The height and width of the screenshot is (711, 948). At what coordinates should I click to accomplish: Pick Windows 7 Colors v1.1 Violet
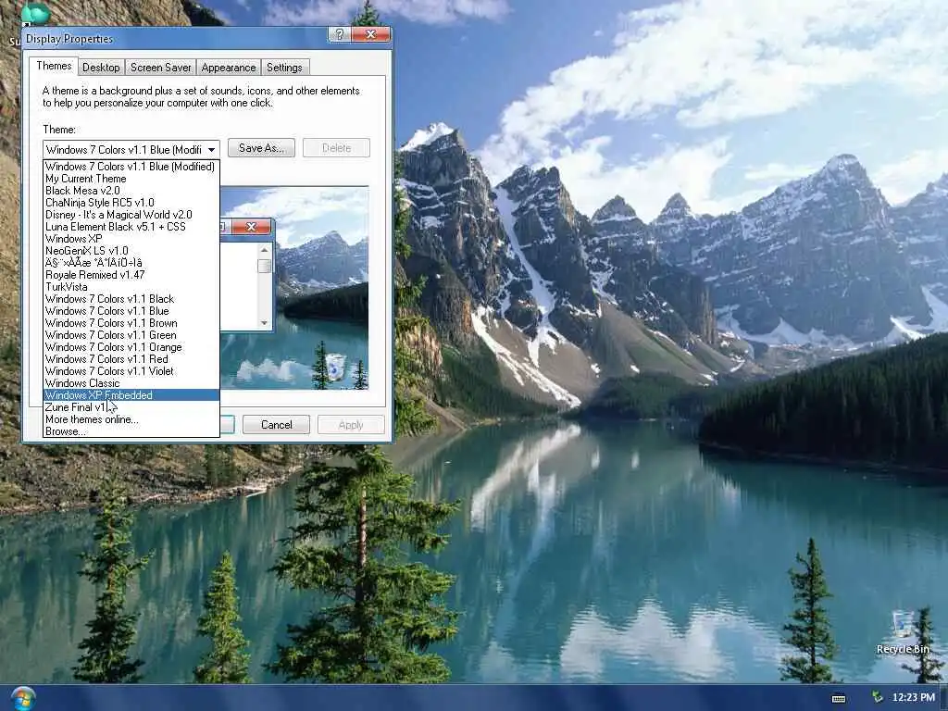point(131,372)
